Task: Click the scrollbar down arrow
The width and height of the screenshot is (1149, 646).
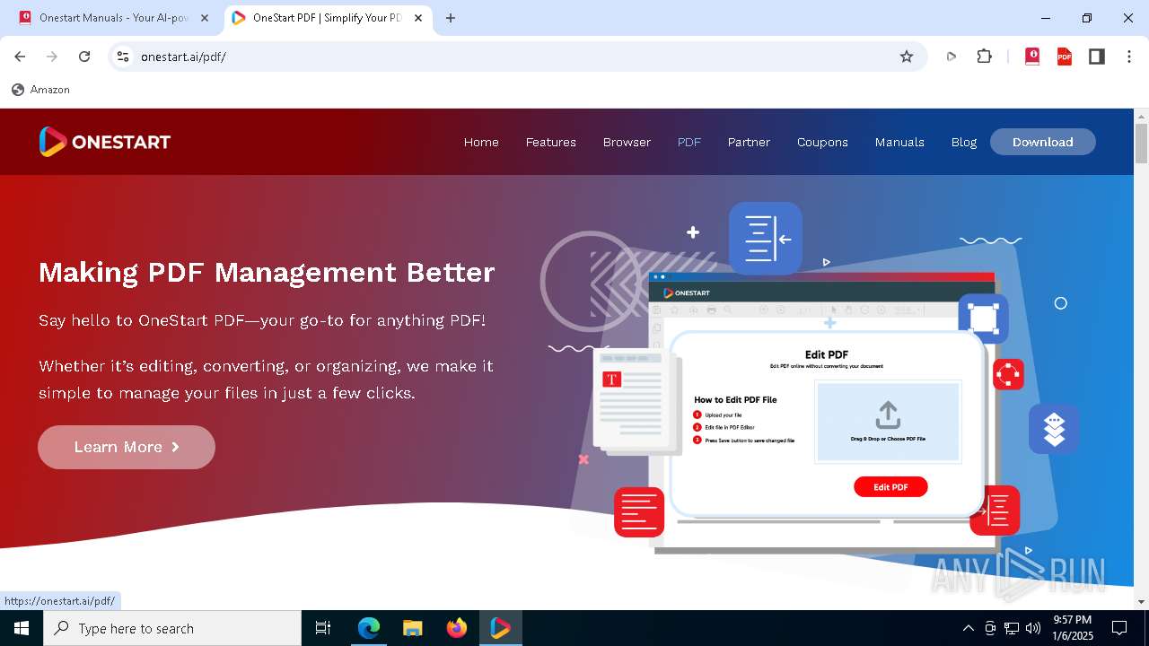Action: click(x=1141, y=602)
